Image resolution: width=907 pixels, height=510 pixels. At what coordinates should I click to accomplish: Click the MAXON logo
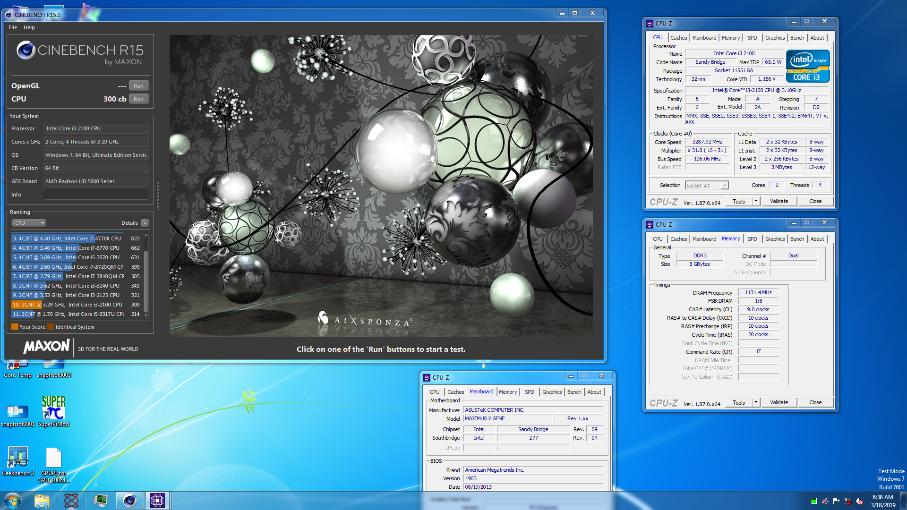[47, 347]
